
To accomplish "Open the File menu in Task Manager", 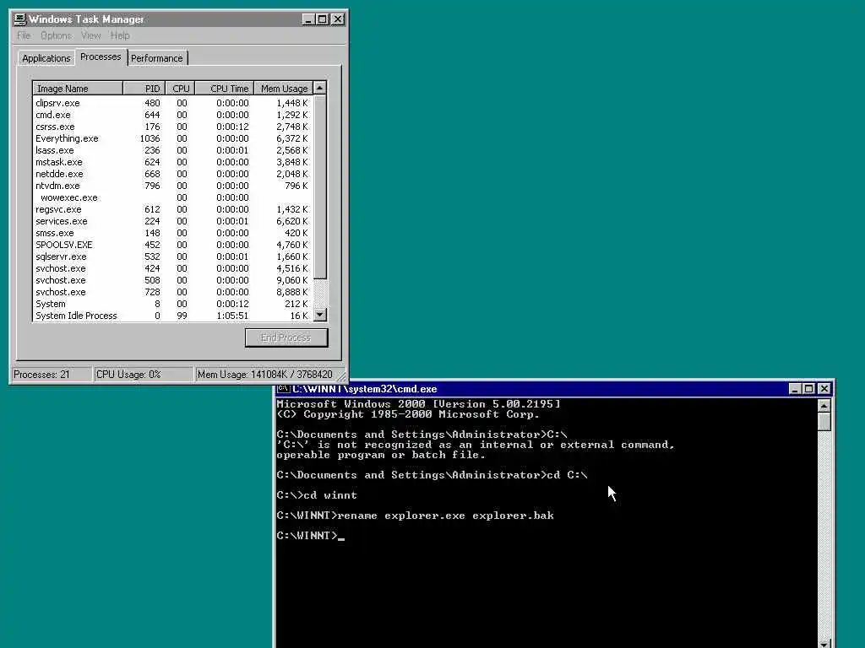I will pos(24,35).
